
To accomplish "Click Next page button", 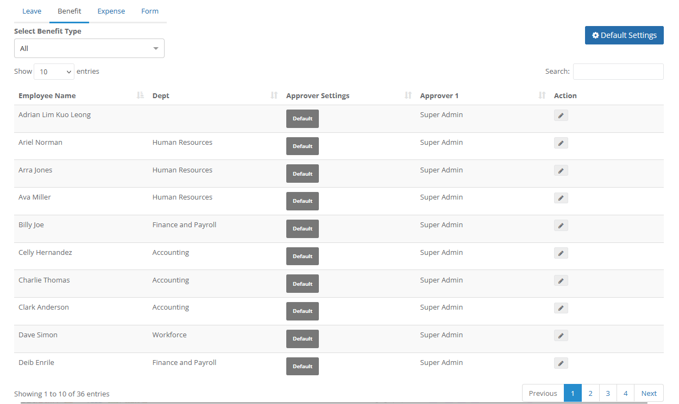I will pos(649,393).
